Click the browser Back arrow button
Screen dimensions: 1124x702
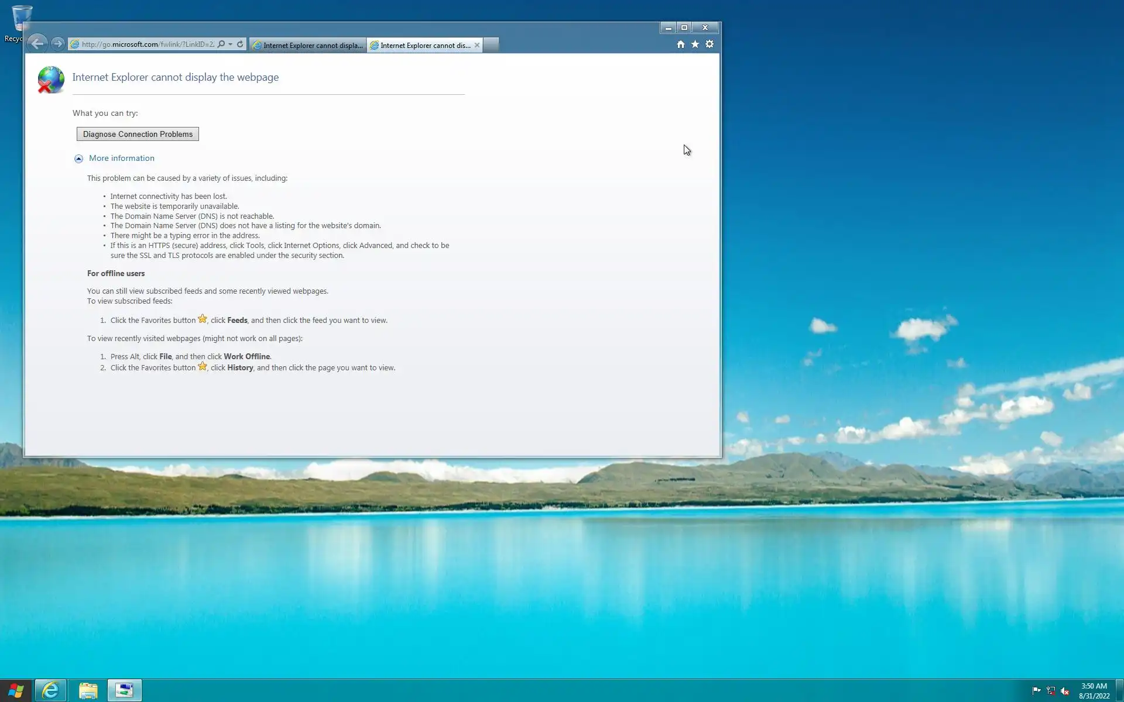coord(37,44)
